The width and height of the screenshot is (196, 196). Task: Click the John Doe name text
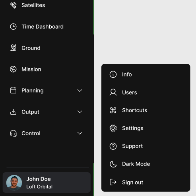click(39, 179)
